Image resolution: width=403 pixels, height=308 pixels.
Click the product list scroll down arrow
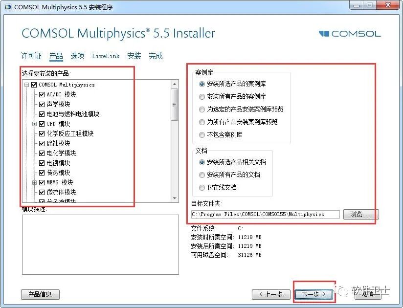coord(175,198)
